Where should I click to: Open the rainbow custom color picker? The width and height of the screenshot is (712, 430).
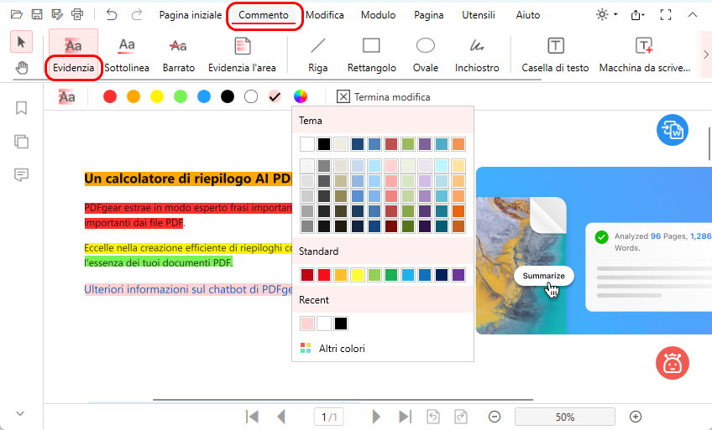300,96
